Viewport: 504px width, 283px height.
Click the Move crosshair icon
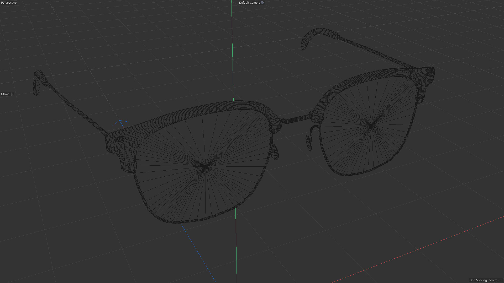pyautogui.click(x=11, y=94)
